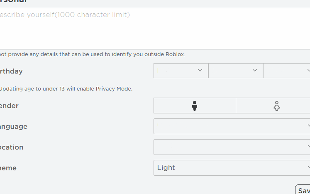310x194 pixels.
Task: Click the Privacy Mode age notice text
Action: 66,88
